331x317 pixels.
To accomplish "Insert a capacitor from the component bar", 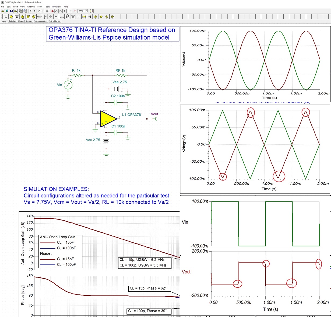I will [x=51, y=17].
